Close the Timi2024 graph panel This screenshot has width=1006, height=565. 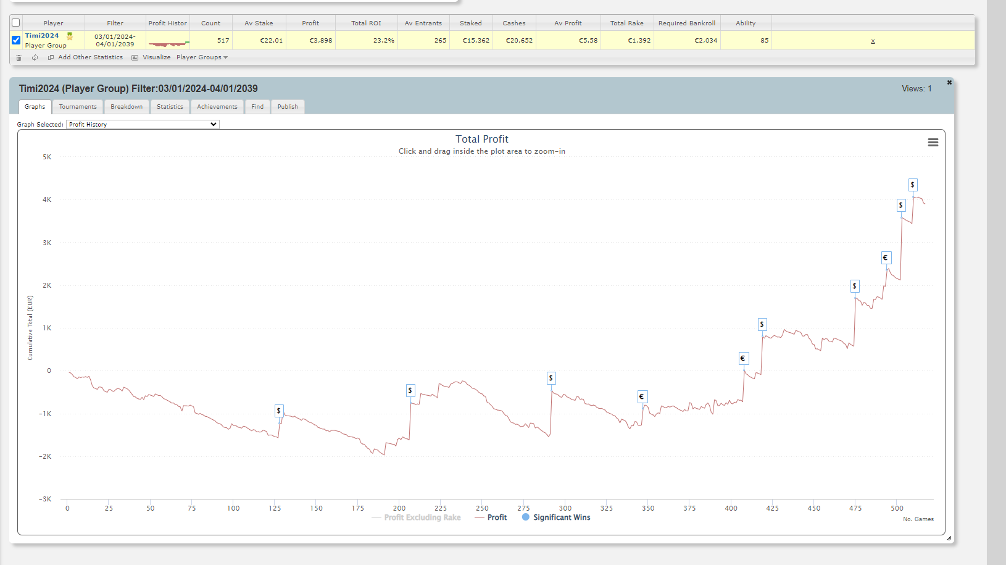[x=949, y=82]
